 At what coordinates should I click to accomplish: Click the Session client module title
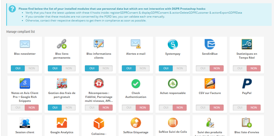pos(25,132)
